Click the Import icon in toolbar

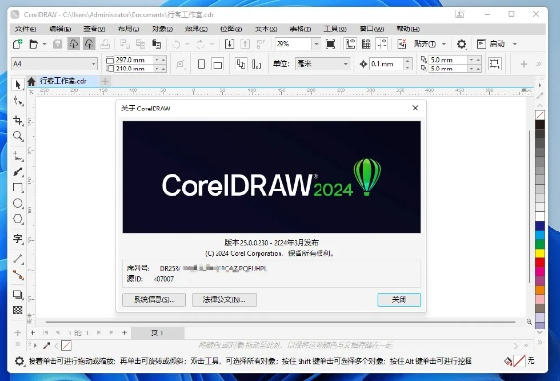click(229, 44)
